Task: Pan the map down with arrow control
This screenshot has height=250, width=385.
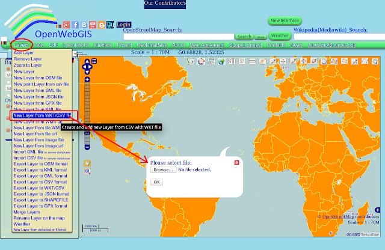Action: (x=87, y=72)
